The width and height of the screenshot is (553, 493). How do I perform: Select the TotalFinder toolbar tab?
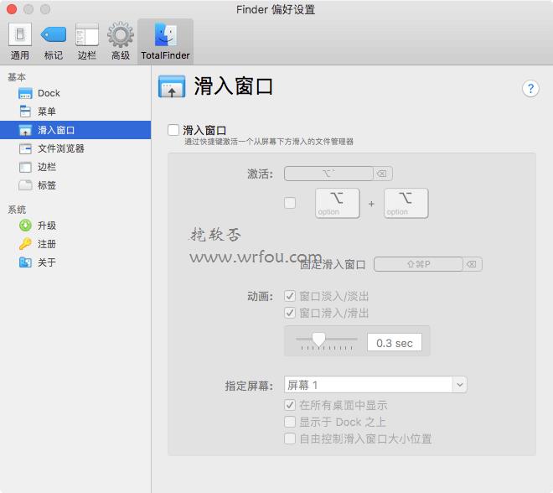pyautogui.click(x=165, y=42)
